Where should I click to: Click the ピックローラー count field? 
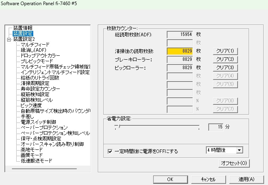(180, 68)
